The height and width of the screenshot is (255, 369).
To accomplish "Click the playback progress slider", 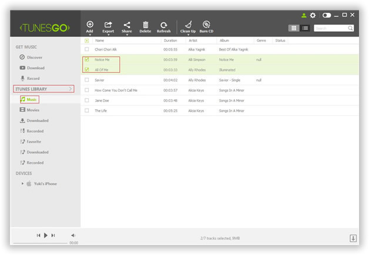I will [40, 243].
